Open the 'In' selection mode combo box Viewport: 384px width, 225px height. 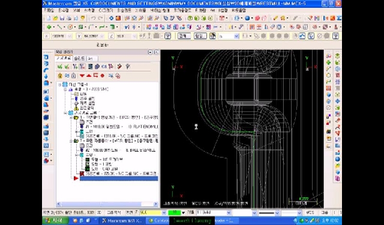[229, 36]
